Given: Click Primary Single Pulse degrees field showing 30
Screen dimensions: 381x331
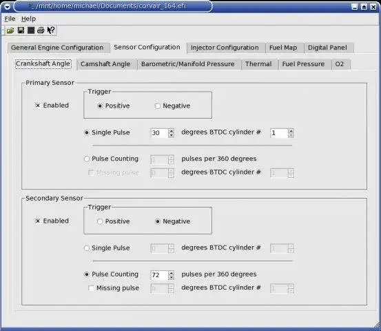Looking at the screenshot, I should click(160, 133).
